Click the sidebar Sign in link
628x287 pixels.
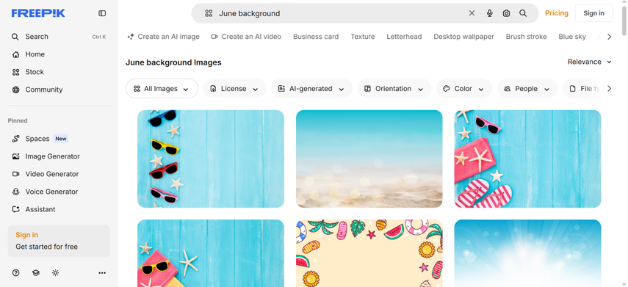pyautogui.click(x=27, y=235)
